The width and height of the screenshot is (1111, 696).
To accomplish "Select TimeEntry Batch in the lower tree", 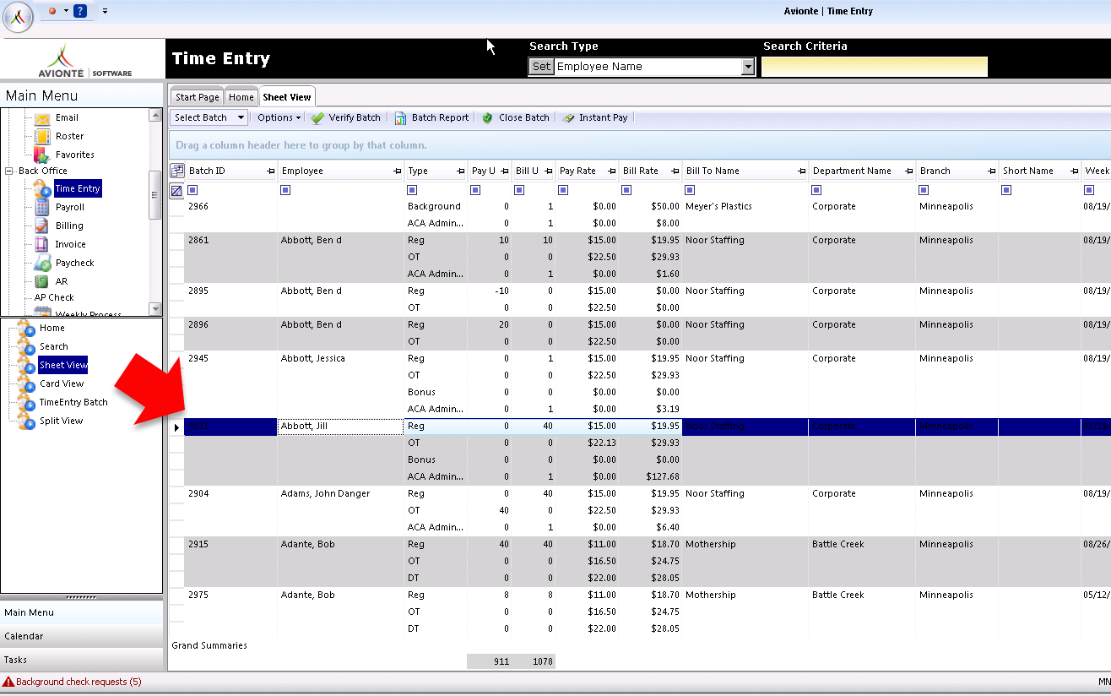I will coord(73,402).
